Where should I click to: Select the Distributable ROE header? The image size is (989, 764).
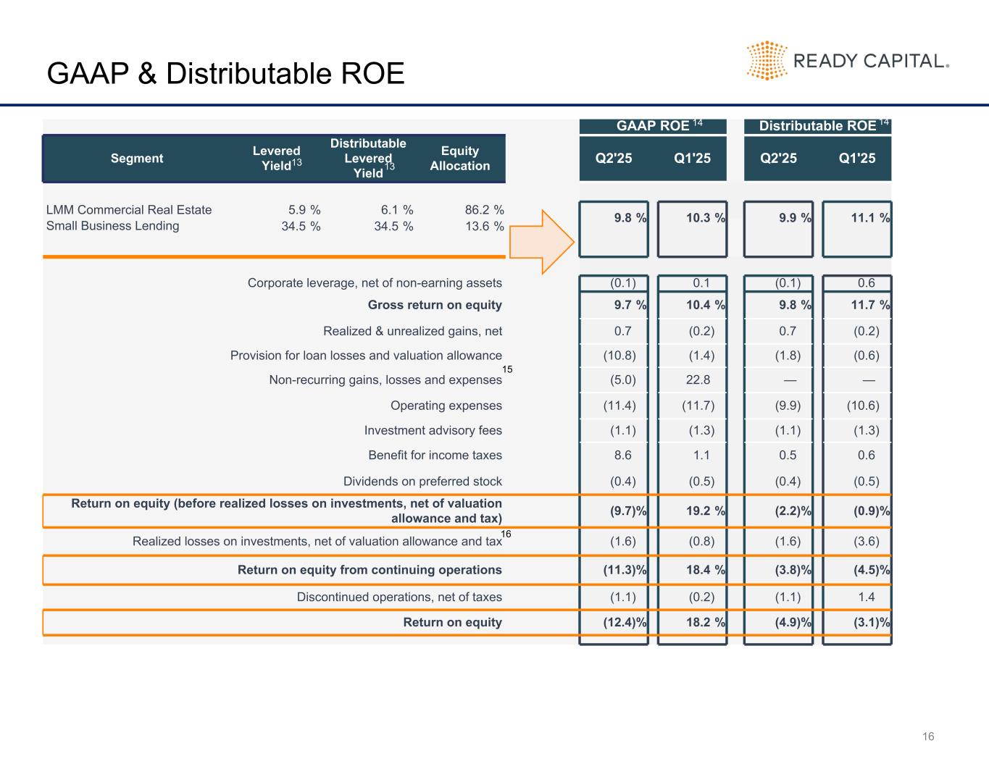[818, 126]
